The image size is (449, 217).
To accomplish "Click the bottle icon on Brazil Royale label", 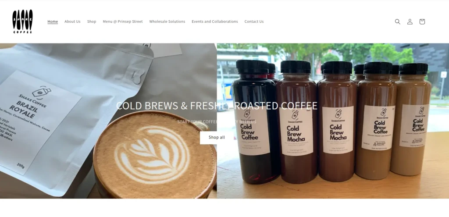I will 41,92.
